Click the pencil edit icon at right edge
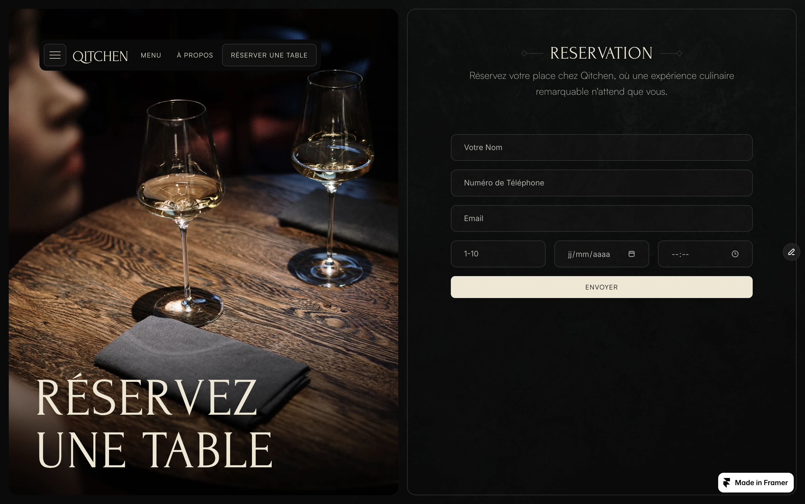 [x=791, y=252]
